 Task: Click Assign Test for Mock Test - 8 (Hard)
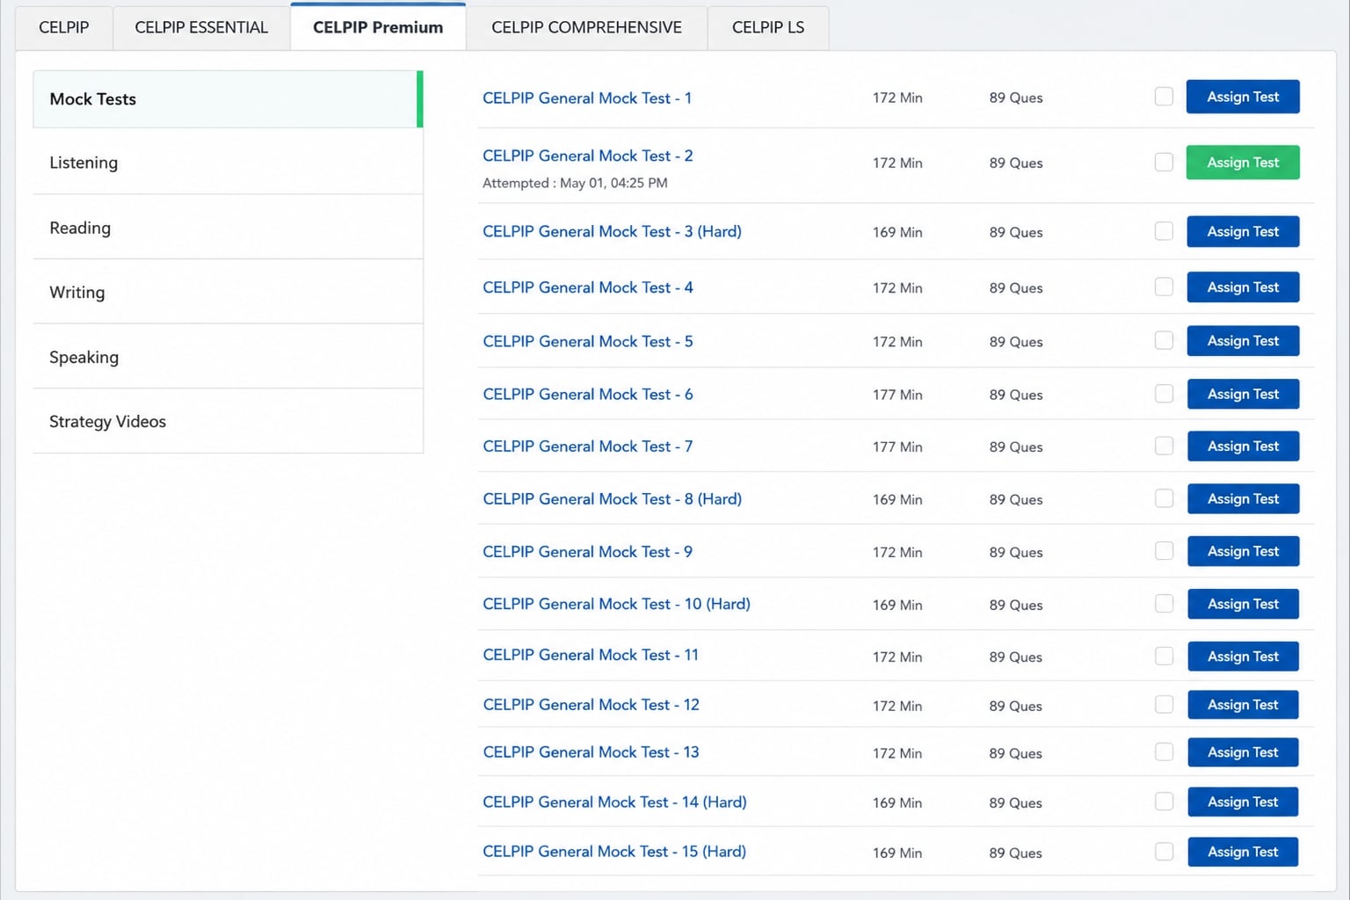1243,498
